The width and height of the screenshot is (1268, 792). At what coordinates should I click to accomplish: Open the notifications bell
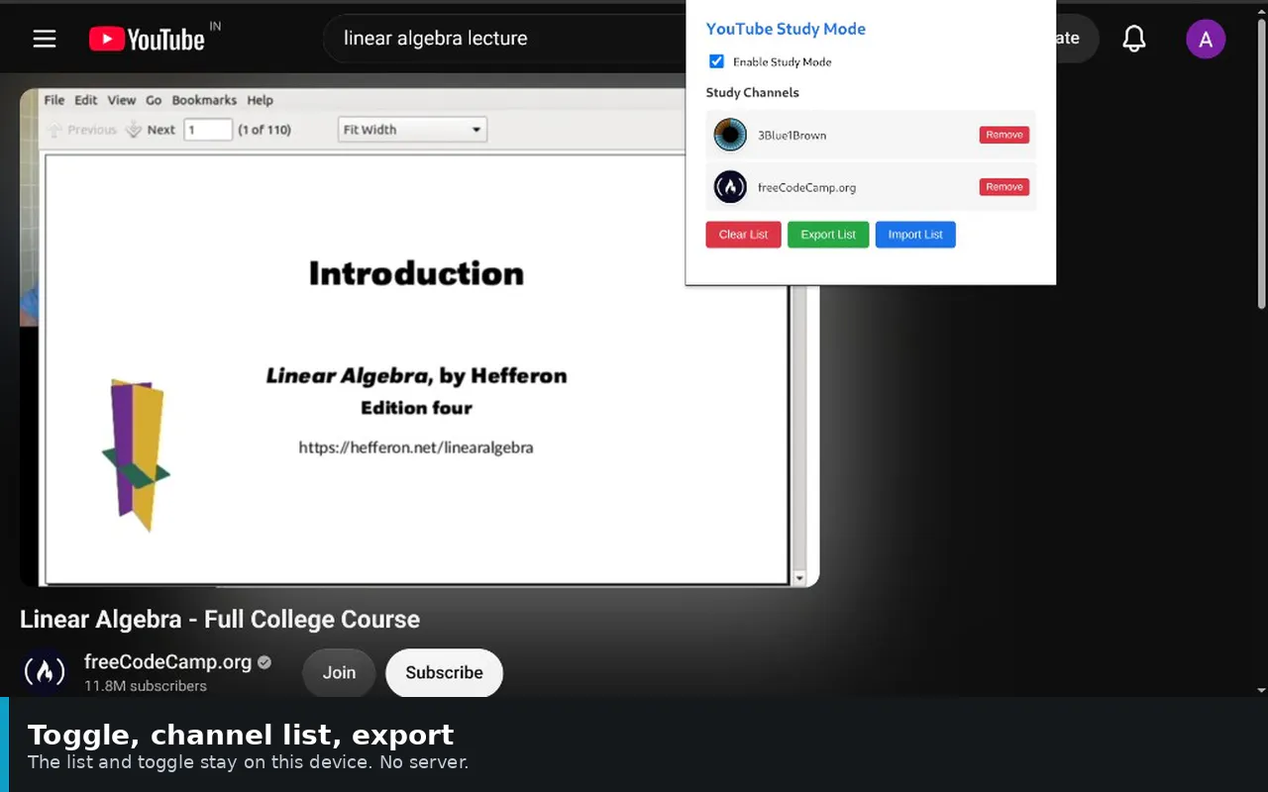click(1134, 39)
